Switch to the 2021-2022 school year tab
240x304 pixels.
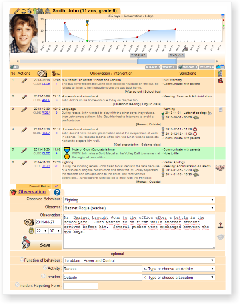click(x=188, y=67)
